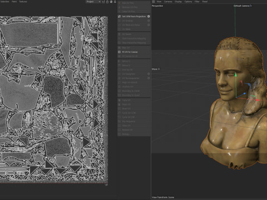
Task: Click the Perspective viewport label
Action: pyautogui.click(x=157, y=6)
